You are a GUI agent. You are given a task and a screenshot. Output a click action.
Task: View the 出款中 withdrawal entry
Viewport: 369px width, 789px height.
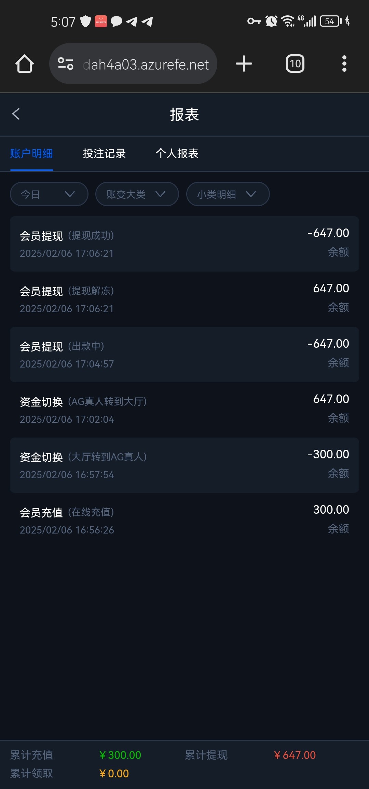[184, 355]
